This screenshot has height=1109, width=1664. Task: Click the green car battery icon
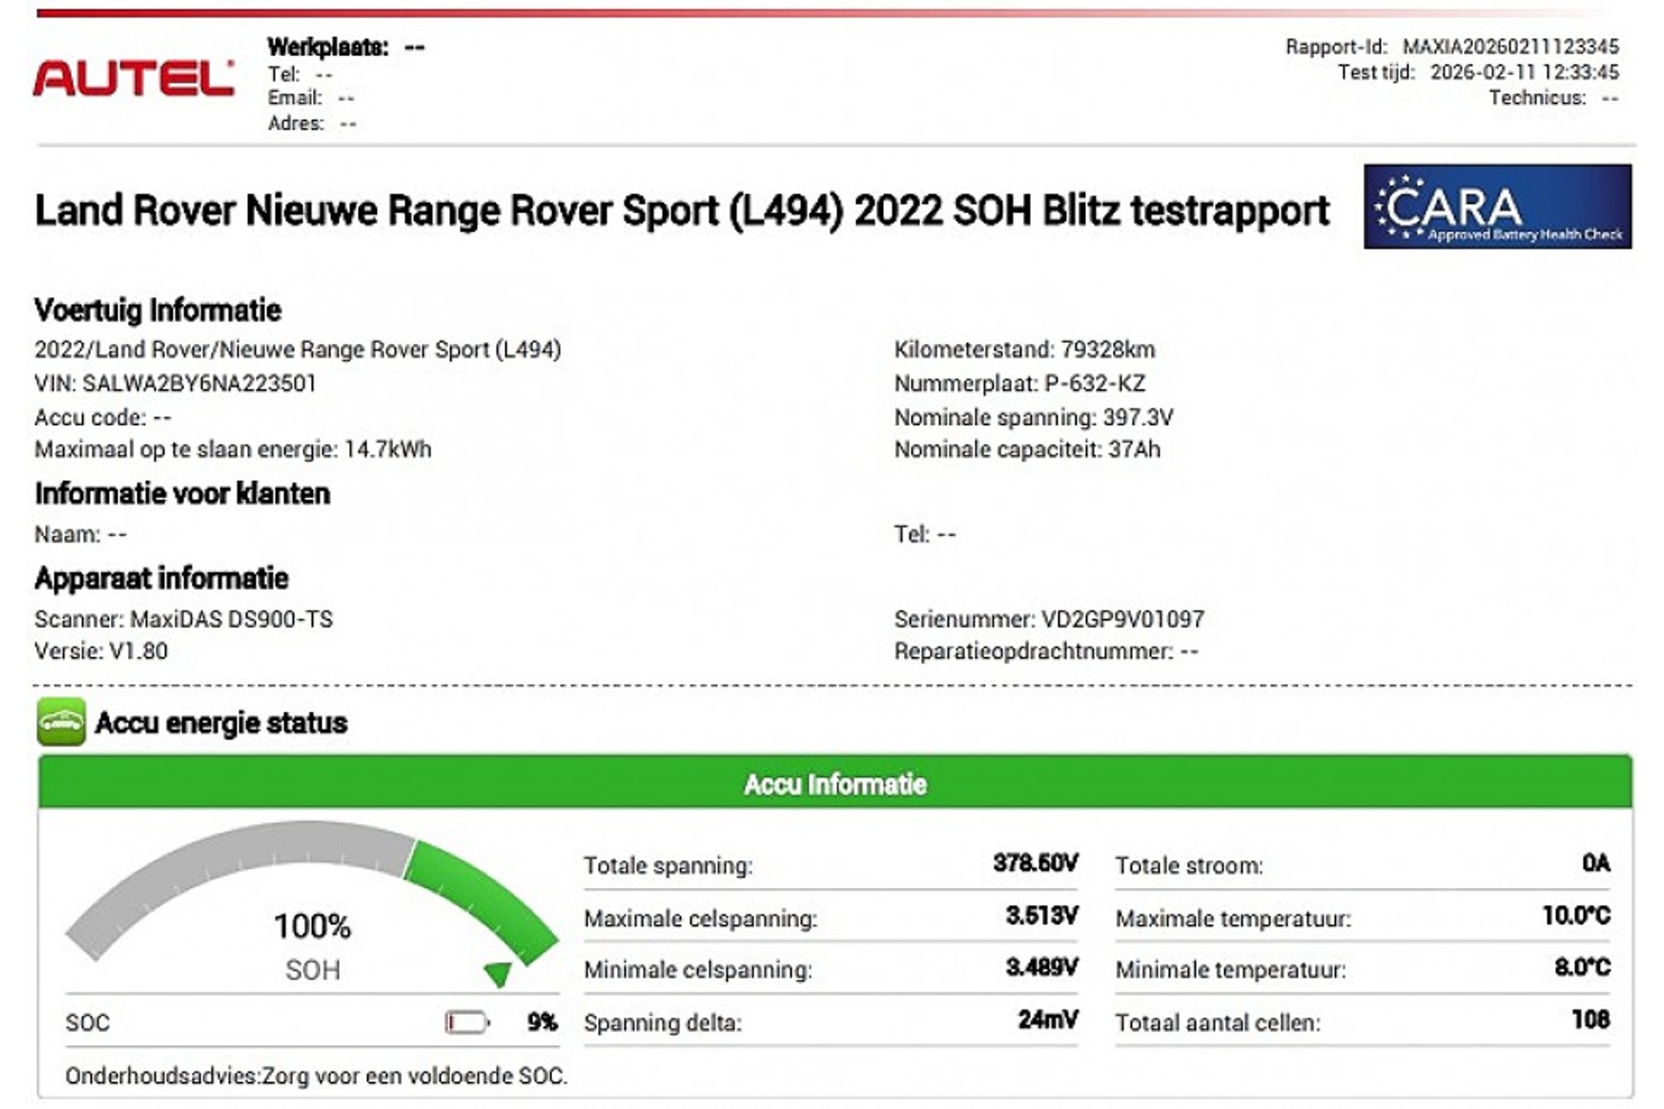coord(61,722)
